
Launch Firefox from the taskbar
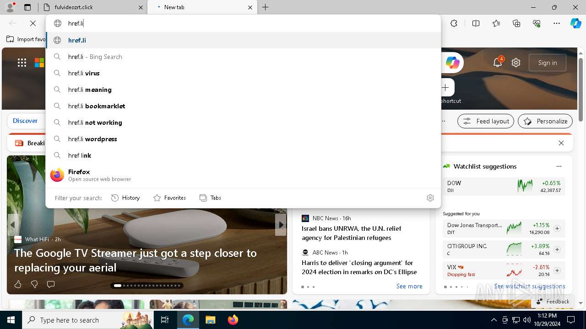click(233, 320)
